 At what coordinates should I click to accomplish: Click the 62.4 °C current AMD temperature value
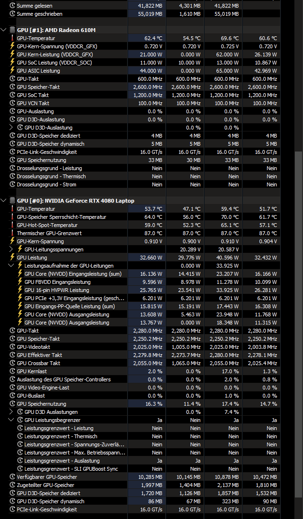153,38
